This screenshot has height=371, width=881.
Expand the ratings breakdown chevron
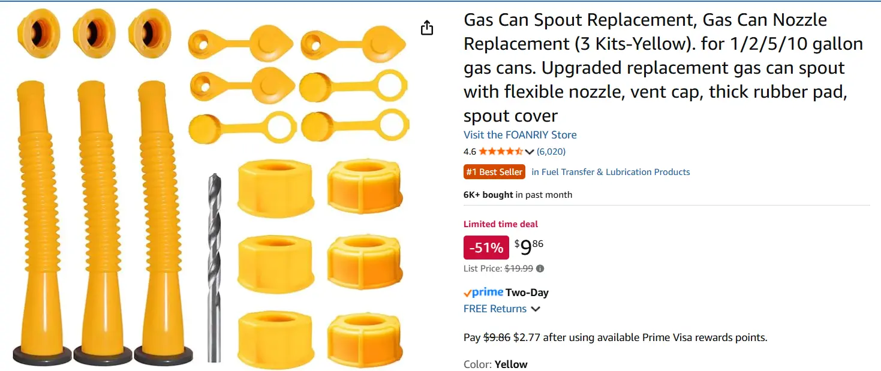coord(529,152)
